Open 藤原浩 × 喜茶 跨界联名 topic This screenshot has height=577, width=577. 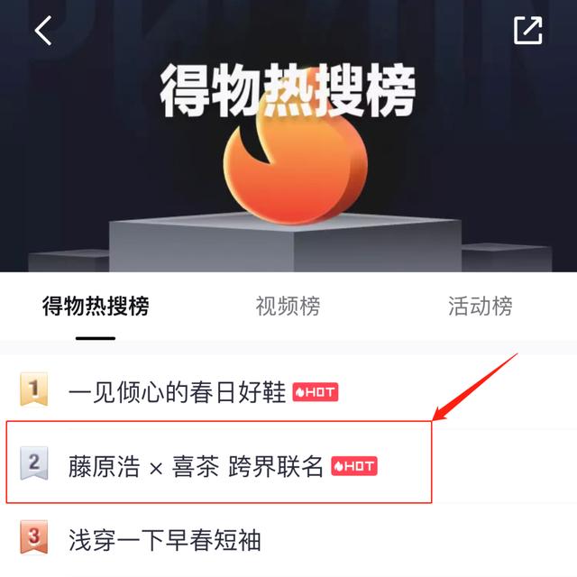196,466
